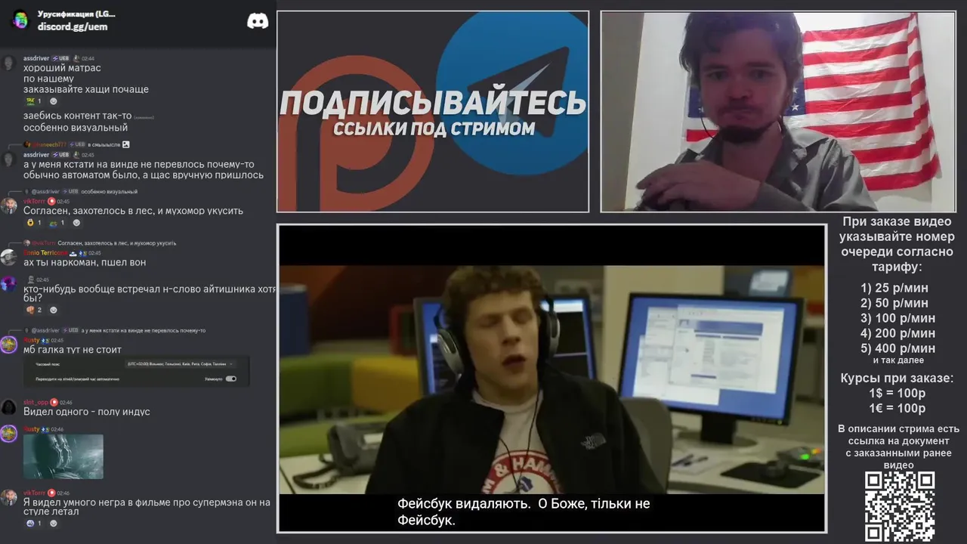Add reaction to 'заказывайте хащи почаще' message
967x544 pixels.
53,101
